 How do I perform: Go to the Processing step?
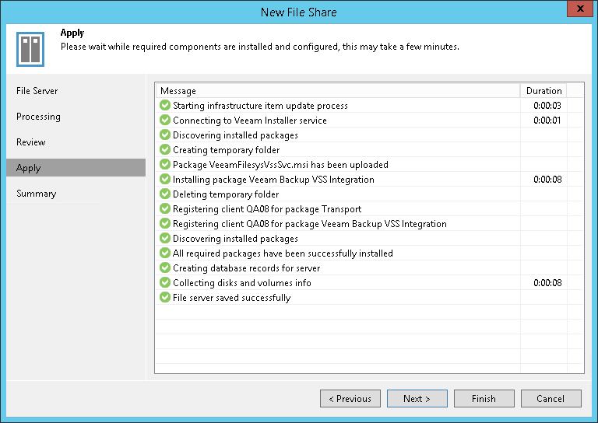pos(38,117)
